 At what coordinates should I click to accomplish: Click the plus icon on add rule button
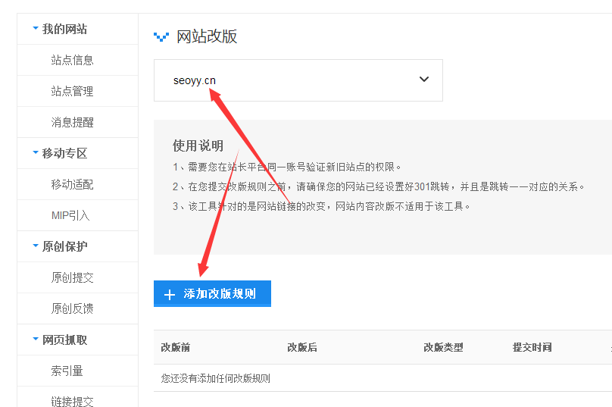click(169, 294)
